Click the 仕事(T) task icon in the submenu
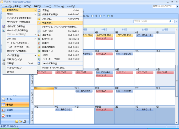 tap(39, 43)
